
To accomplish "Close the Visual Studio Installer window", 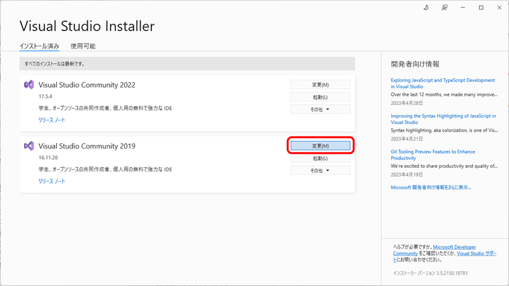I will point(499,8).
